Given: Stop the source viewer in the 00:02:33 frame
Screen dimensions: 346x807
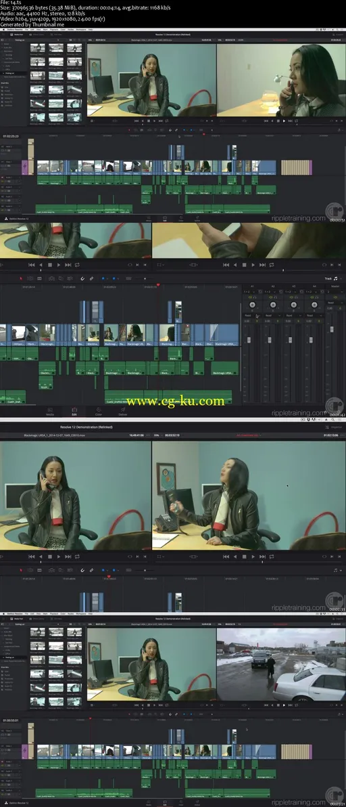Looking at the screenshot, I should pos(50,557).
